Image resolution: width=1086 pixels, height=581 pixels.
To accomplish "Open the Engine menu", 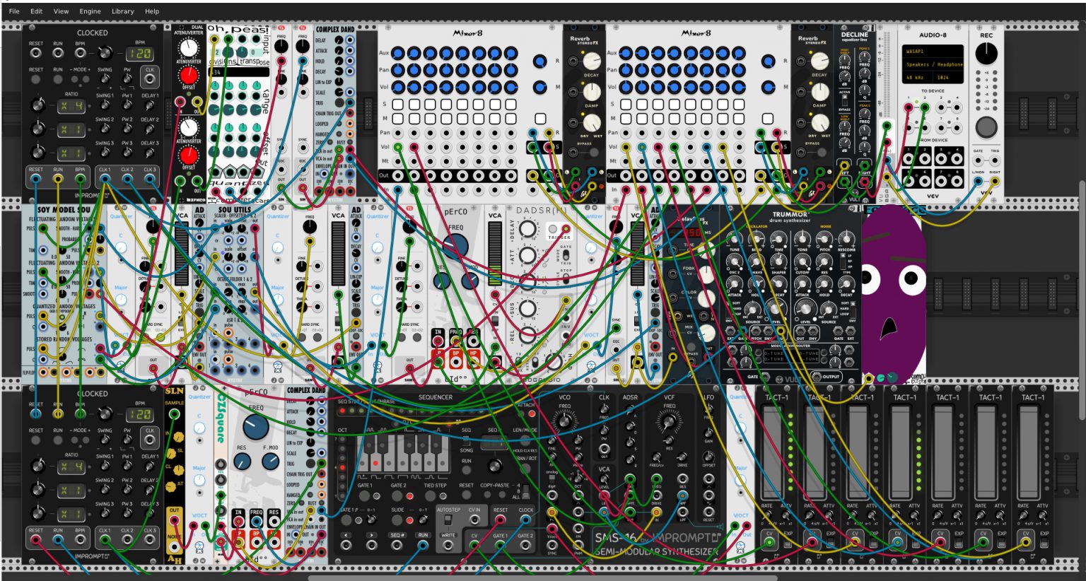I will [x=90, y=11].
